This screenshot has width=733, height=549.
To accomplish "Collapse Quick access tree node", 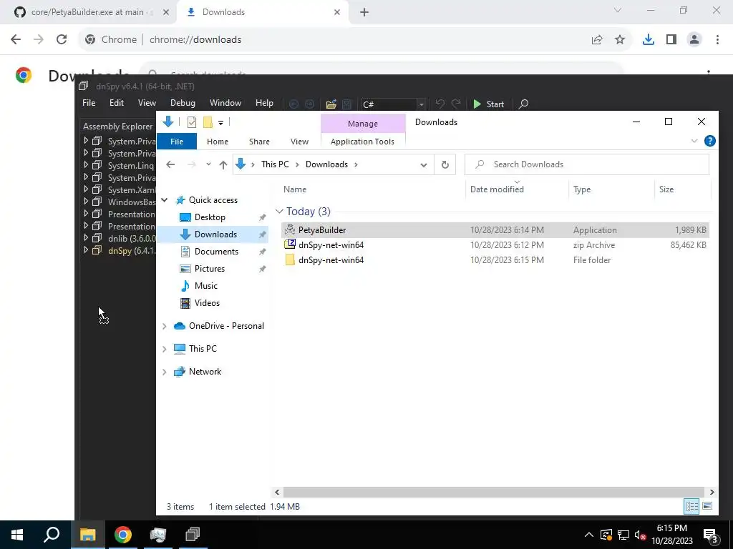I will point(165,200).
